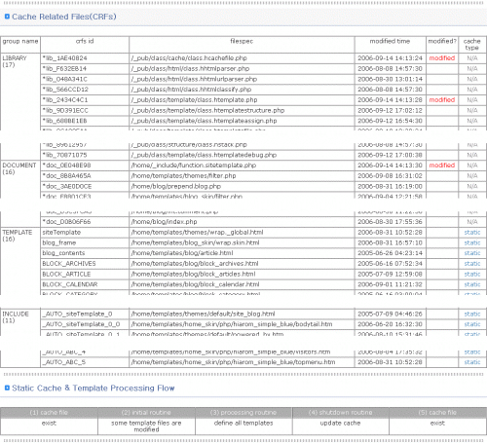Screen dimensions: 487x443
Task: Click the '_AUTO_siteTemplate_0_0' id cell
Action: [85, 324]
